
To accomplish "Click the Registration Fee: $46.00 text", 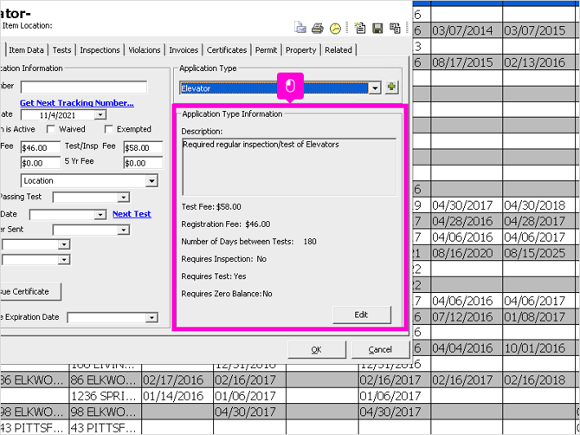I will coord(226,224).
